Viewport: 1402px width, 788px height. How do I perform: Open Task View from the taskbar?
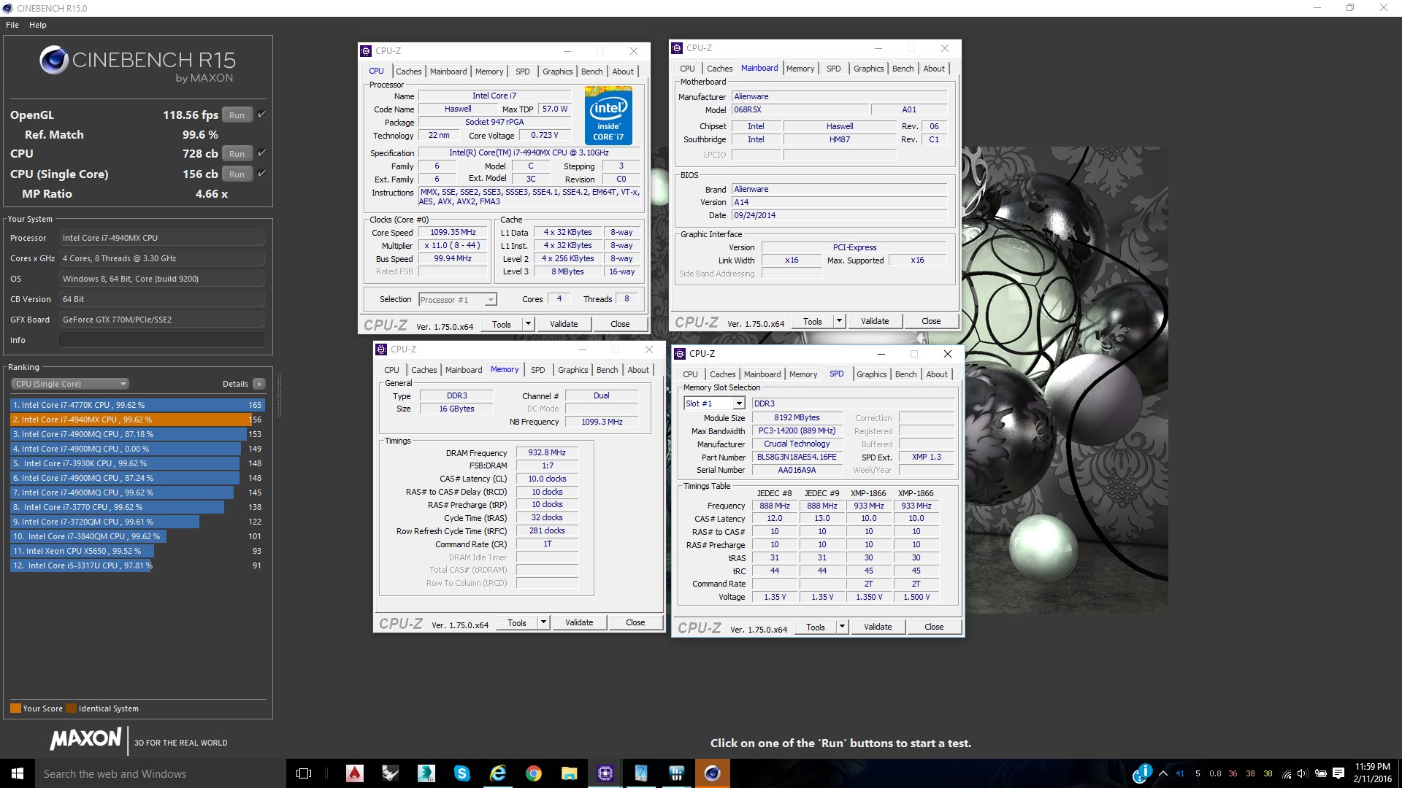pos(304,773)
